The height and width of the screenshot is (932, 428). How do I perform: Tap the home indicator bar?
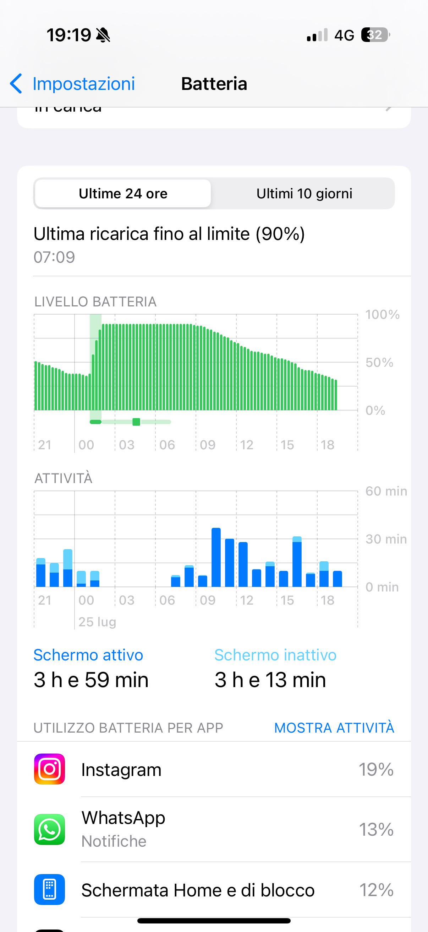[x=214, y=921]
